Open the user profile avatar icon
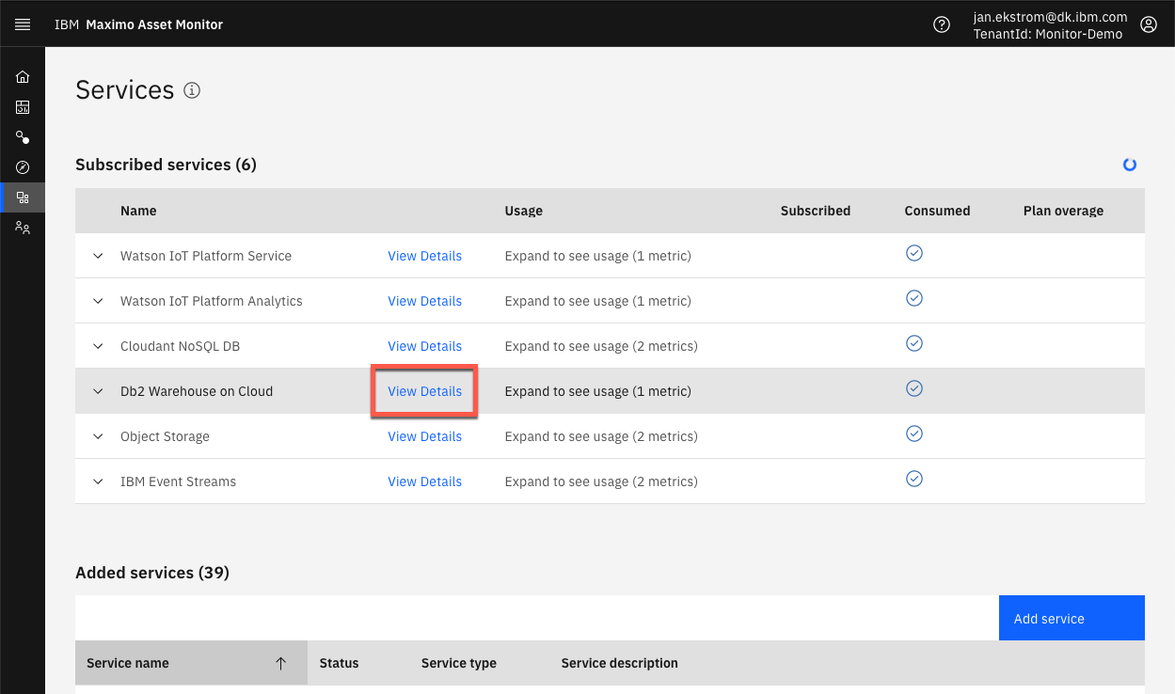The image size is (1175, 694). 1149,24
